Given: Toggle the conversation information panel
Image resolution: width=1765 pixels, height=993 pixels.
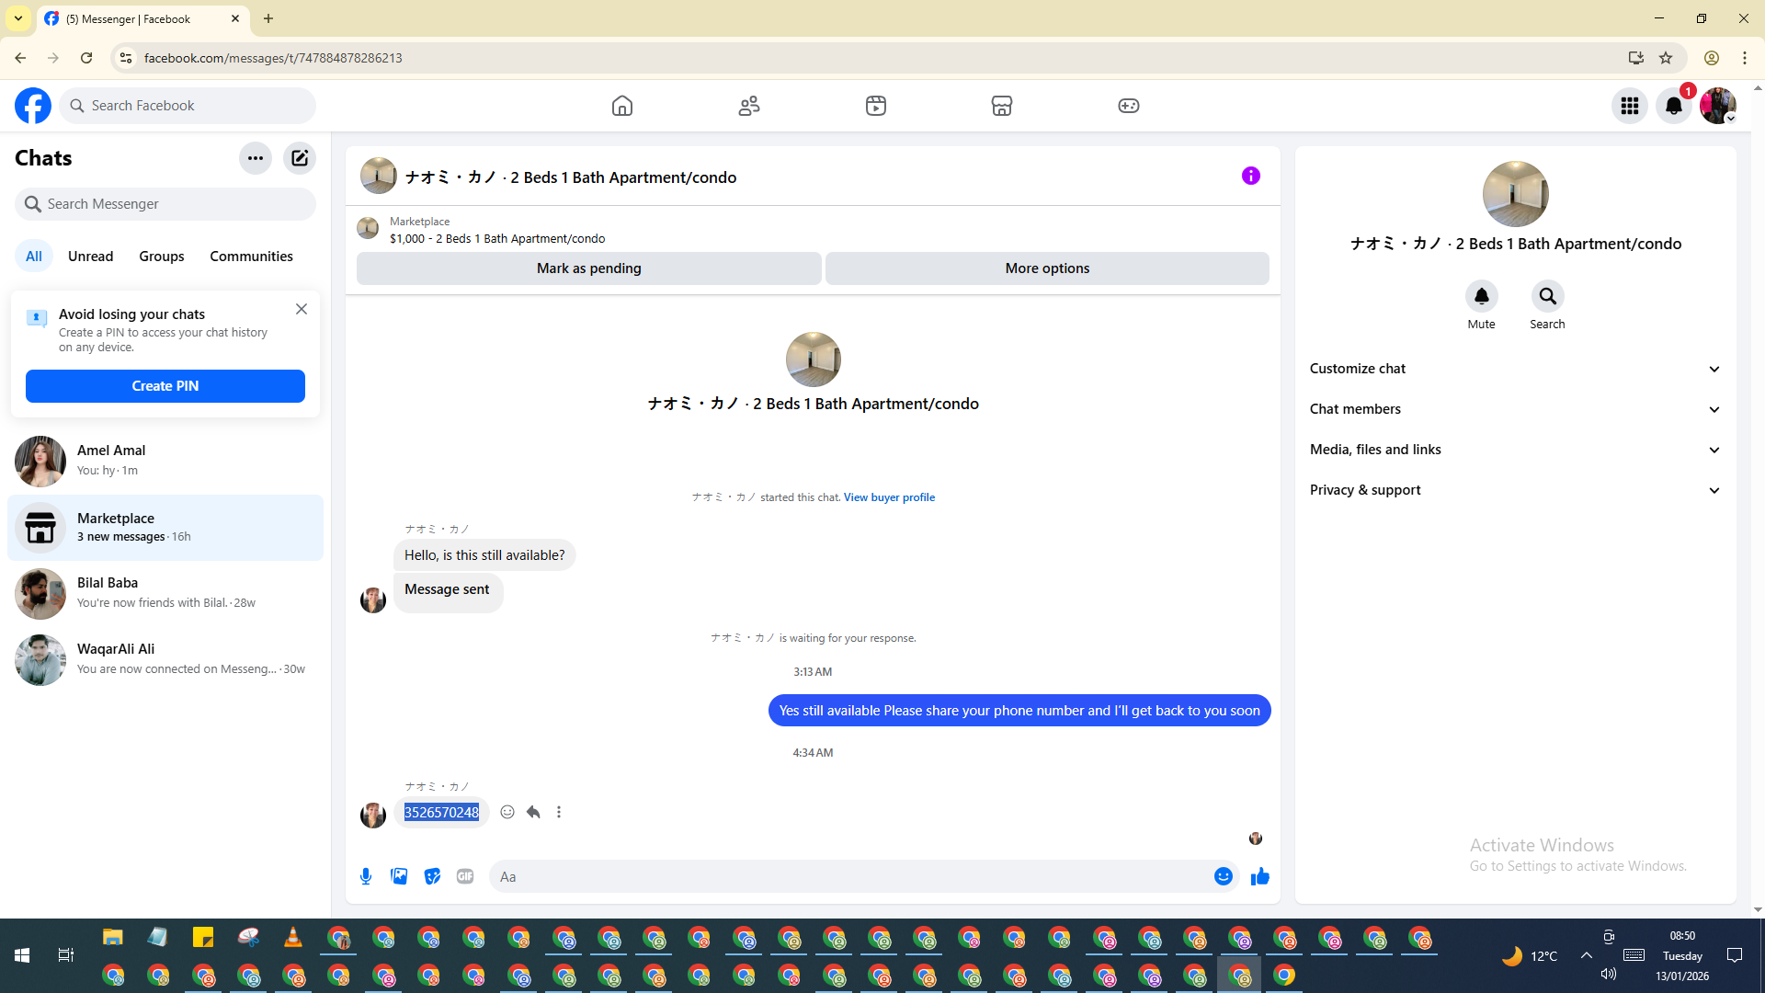Looking at the screenshot, I should click(x=1250, y=176).
